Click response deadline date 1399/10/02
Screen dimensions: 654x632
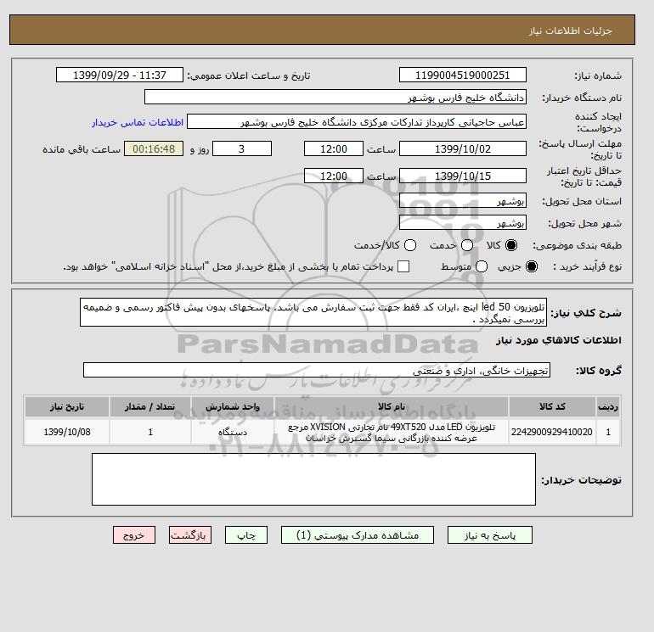click(x=463, y=148)
